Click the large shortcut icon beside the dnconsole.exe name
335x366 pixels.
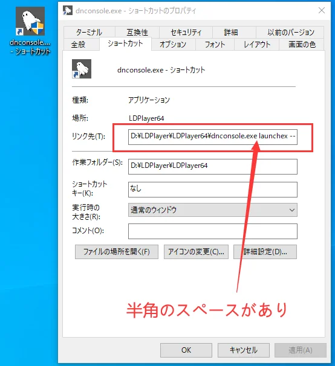pyautogui.click(x=82, y=69)
